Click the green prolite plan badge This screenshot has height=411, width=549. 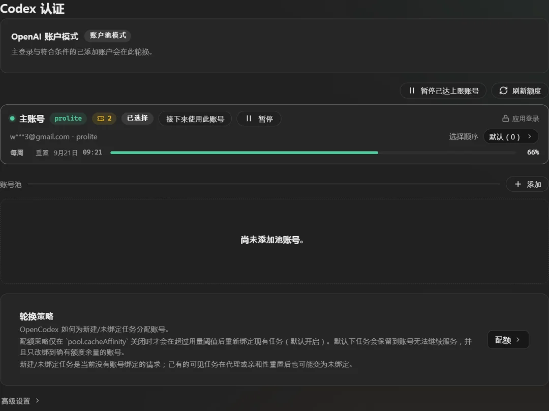(68, 119)
